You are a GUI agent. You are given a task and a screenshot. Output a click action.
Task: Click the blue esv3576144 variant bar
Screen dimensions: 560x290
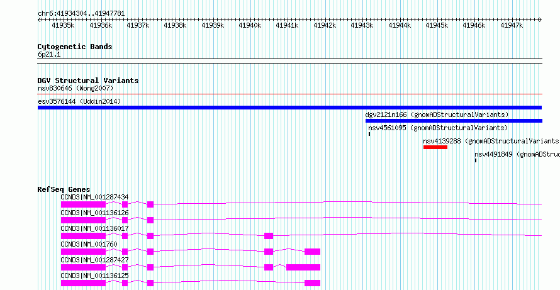pyautogui.click(x=289, y=108)
